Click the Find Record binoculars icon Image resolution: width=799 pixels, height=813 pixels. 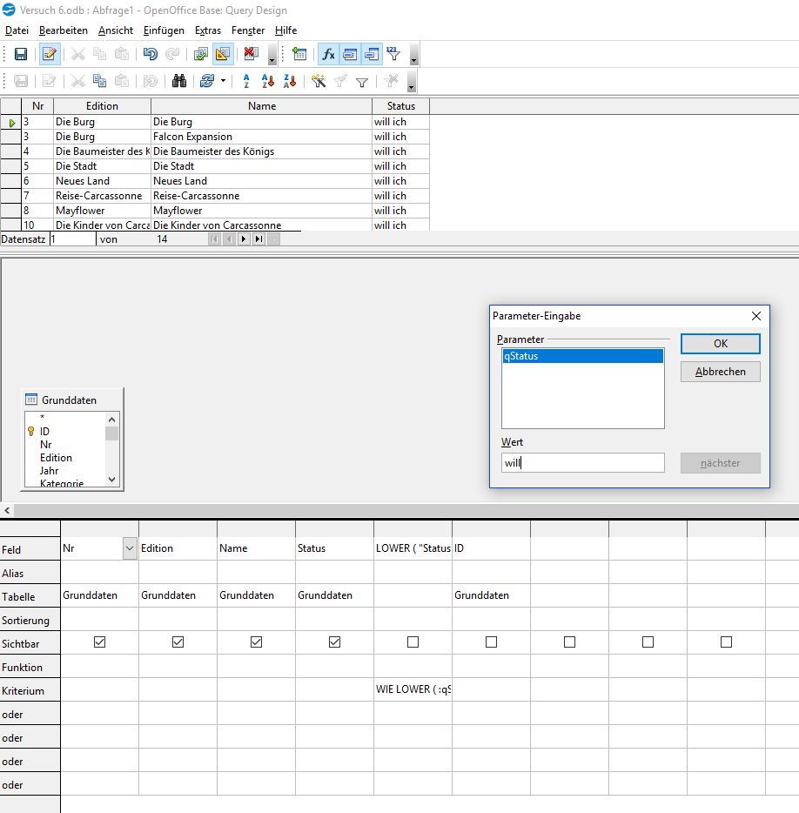coord(180,81)
